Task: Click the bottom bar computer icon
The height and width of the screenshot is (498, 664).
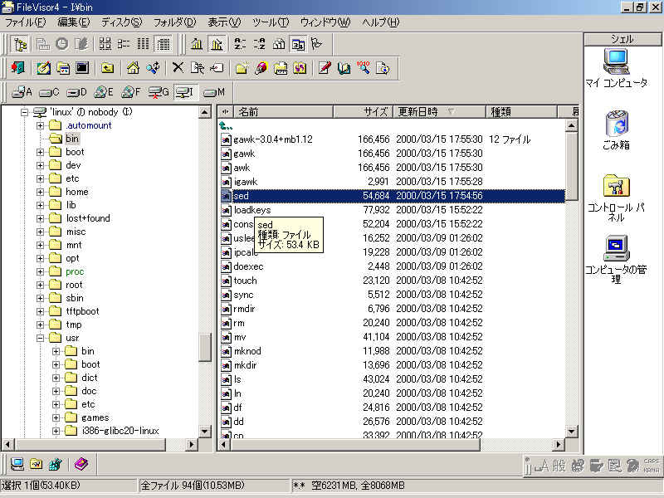Action: (x=17, y=464)
